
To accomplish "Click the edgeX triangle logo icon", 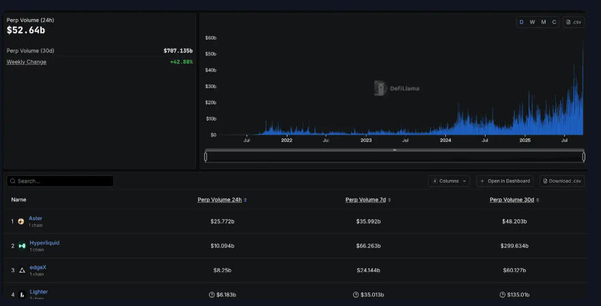I will 22,271.
